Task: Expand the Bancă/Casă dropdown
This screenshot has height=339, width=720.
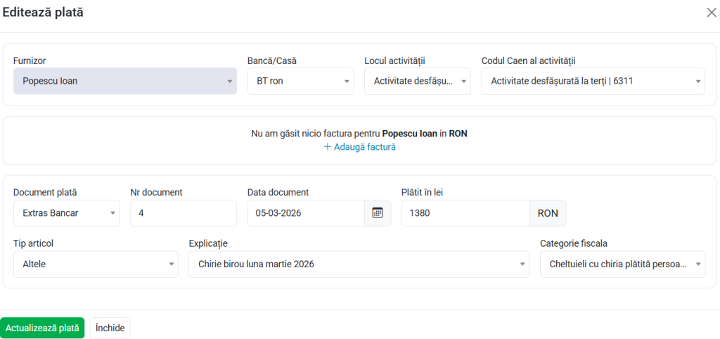Action: [300, 81]
